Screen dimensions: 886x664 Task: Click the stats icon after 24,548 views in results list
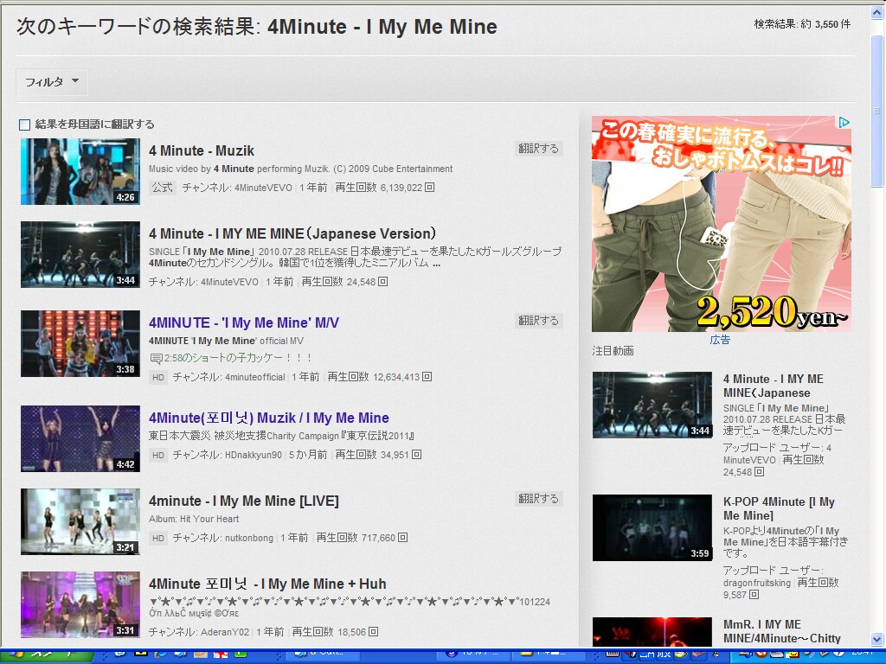(383, 281)
